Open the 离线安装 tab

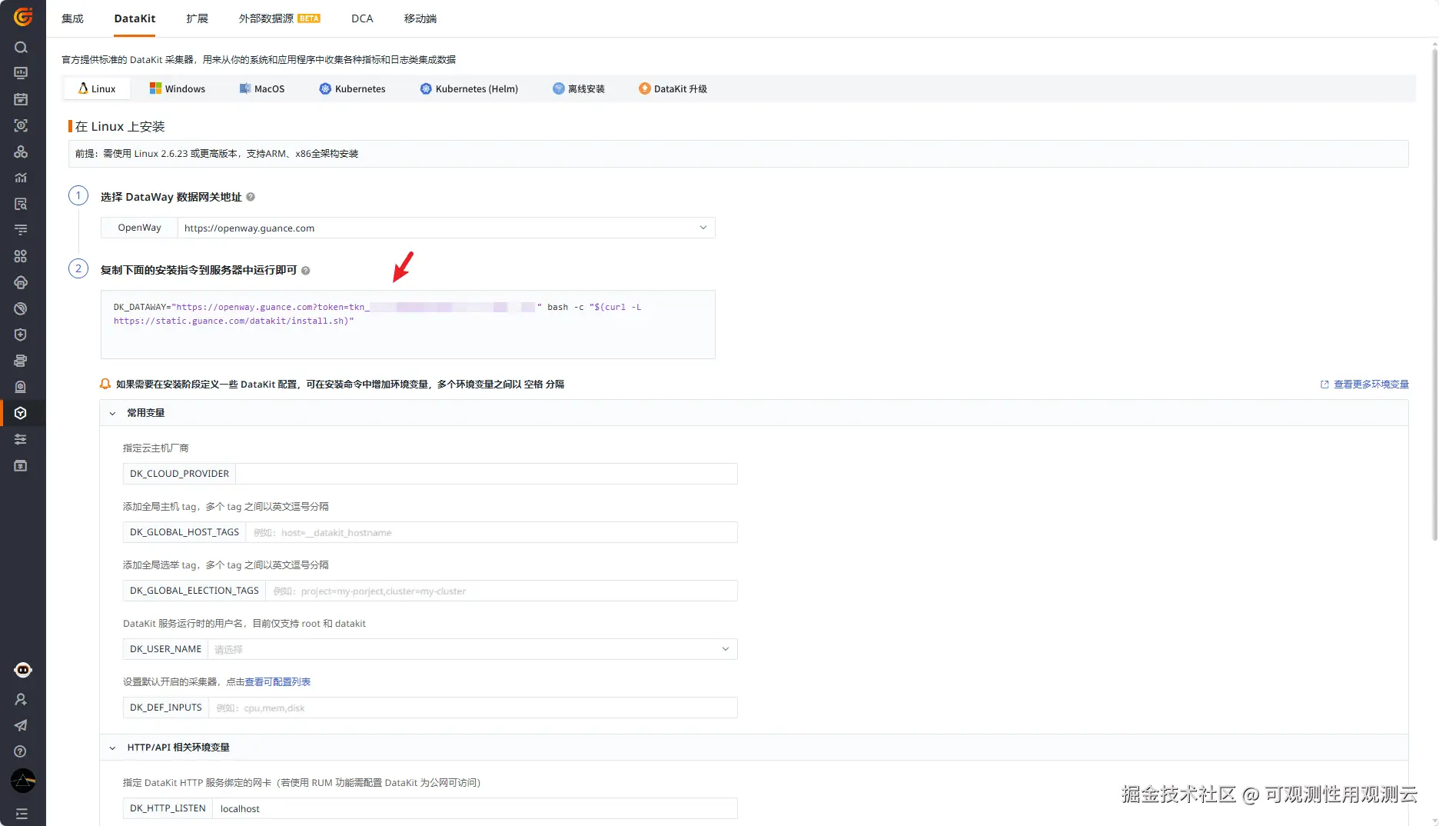pyautogui.click(x=579, y=88)
